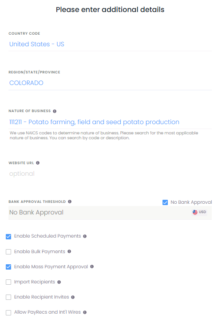Check the Enable Recipient Invites box
Screen dimensions: 218x323
[x=8, y=297]
